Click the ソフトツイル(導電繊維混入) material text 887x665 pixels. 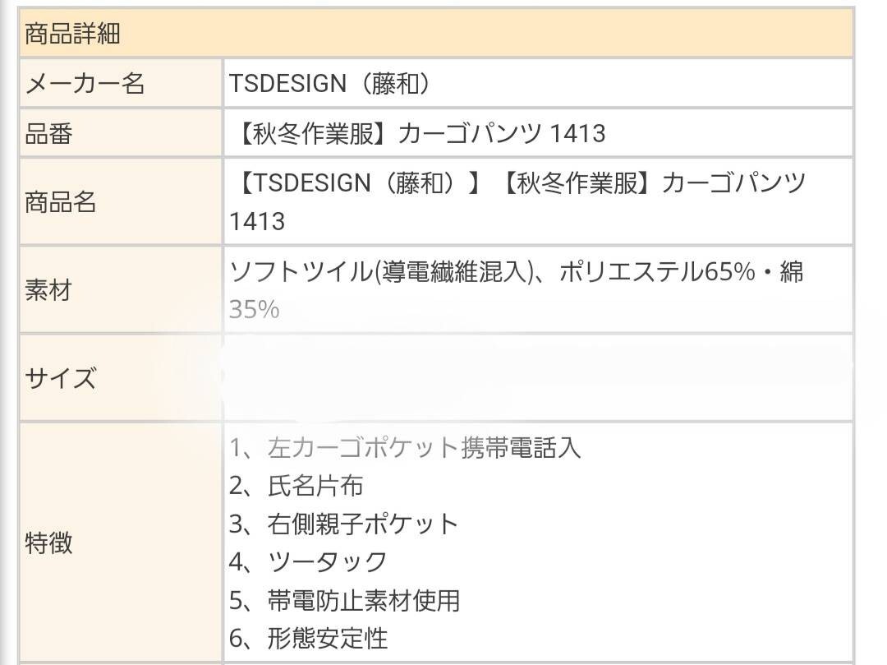tap(378, 272)
